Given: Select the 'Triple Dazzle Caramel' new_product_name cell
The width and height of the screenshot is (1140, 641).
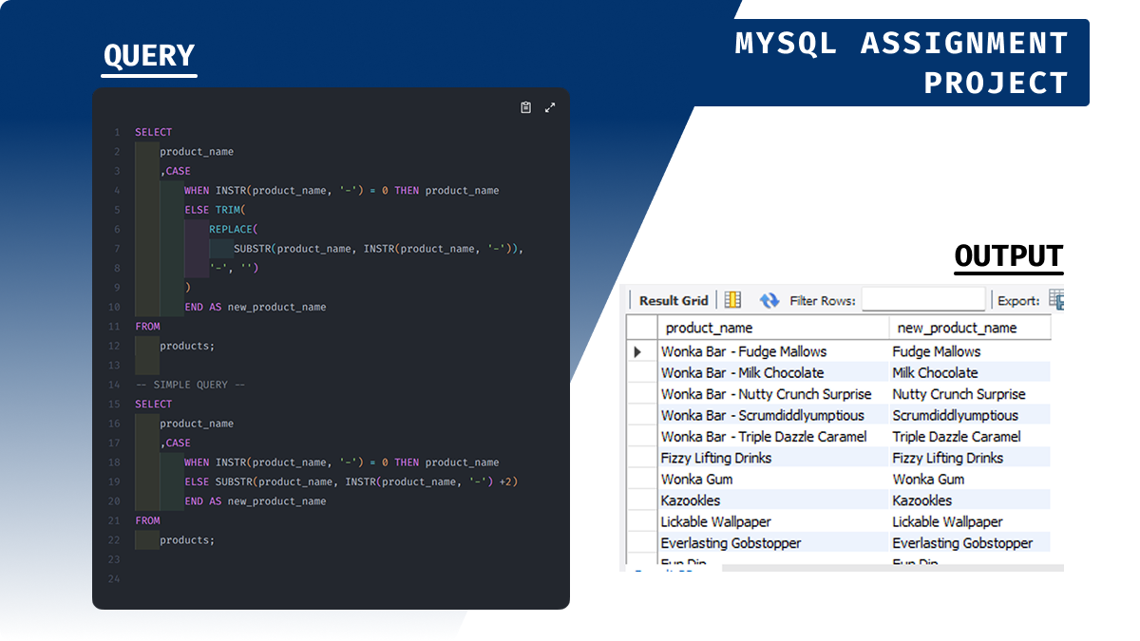Looking at the screenshot, I should point(970,437).
